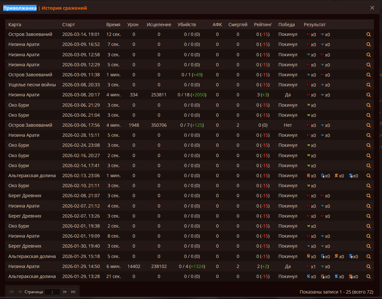This screenshot has height=299, width=382.
Task: Jump to the last page of records
Action: point(73,292)
